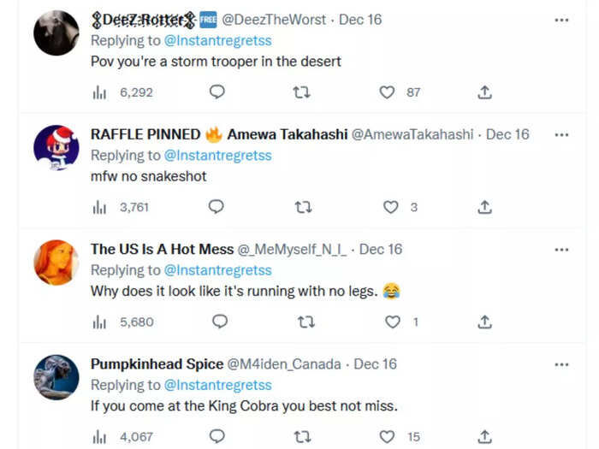Image resolution: width=599 pixels, height=449 pixels.
Task: Open DeezTheWorst's profile avatar
Action: click(x=56, y=32)
